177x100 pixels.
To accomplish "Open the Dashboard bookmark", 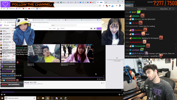I will (x=11, y=9).
